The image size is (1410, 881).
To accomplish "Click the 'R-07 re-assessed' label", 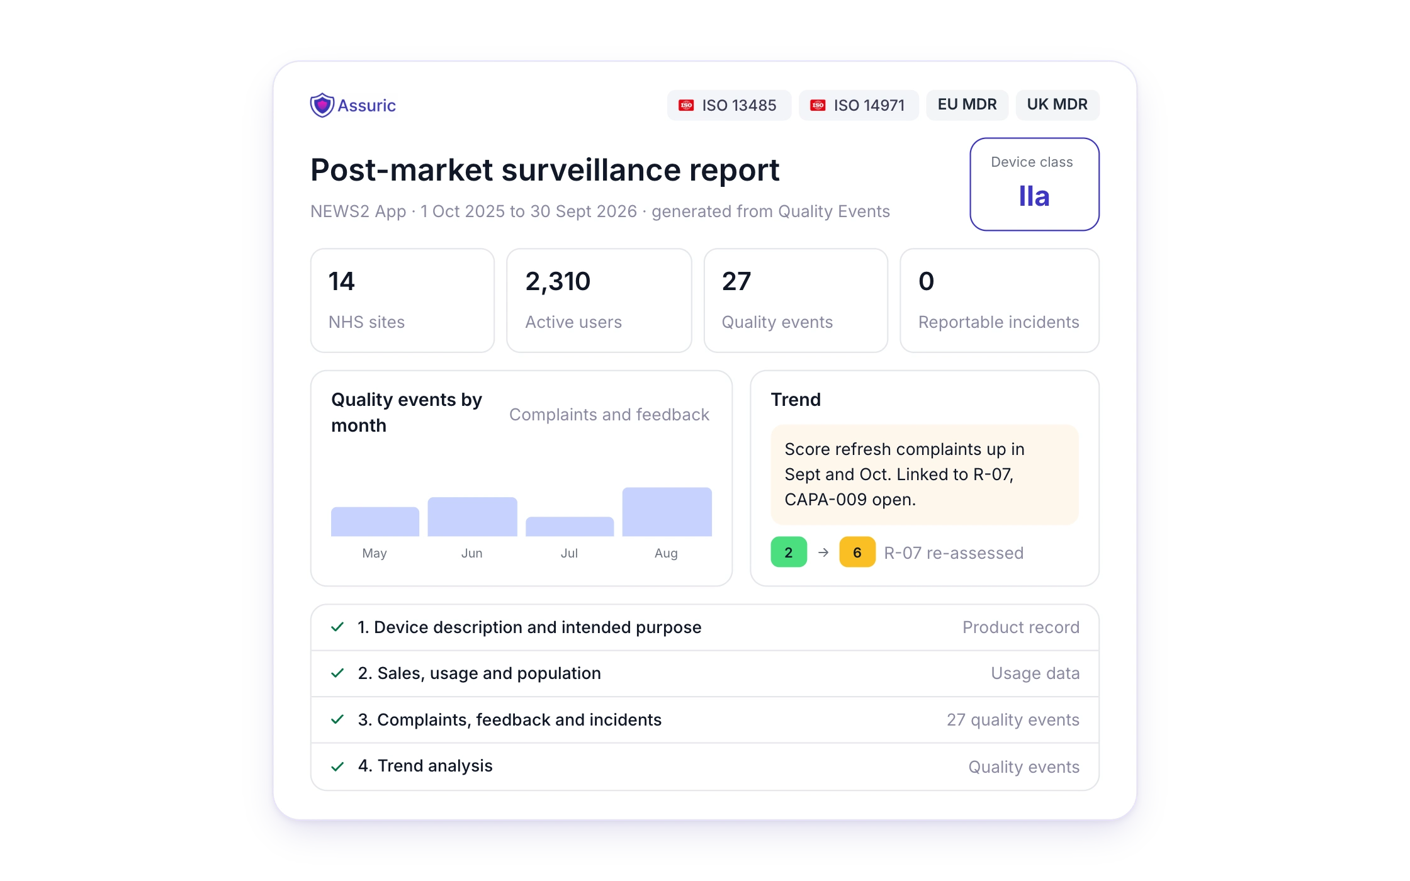I will pyautogui.click(x=954, y=553).
